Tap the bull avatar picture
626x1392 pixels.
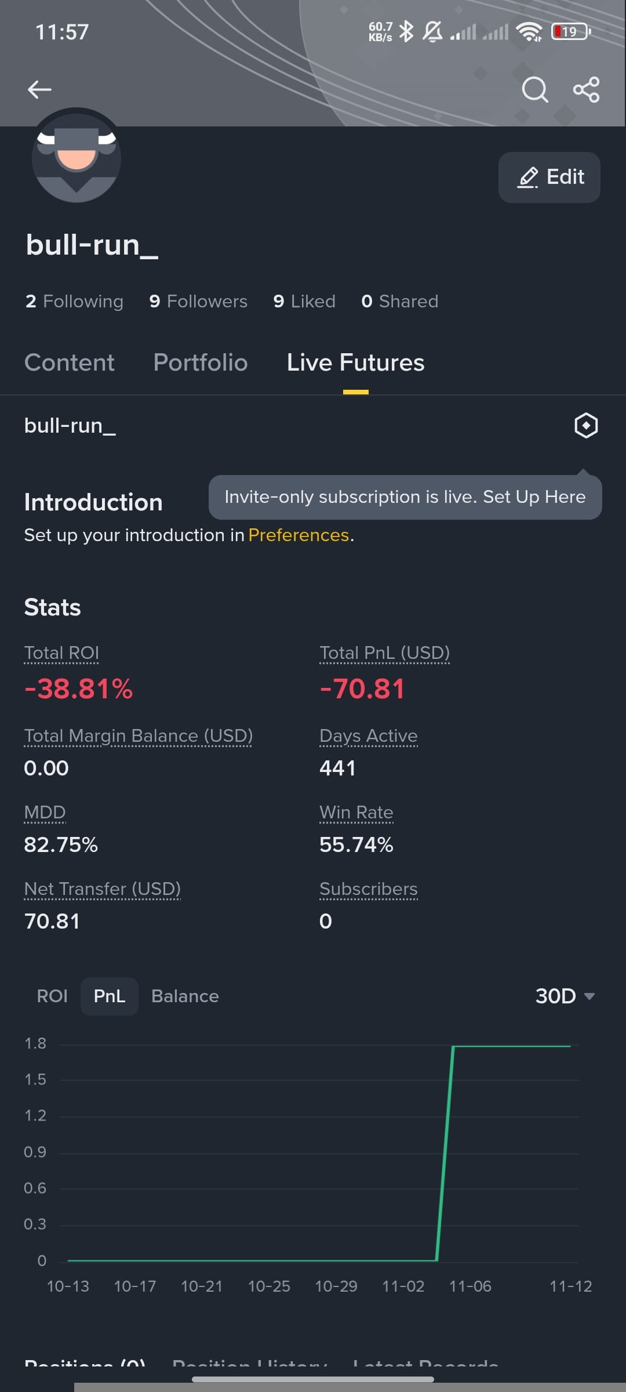pyautogui.click(x=77, y=155)
